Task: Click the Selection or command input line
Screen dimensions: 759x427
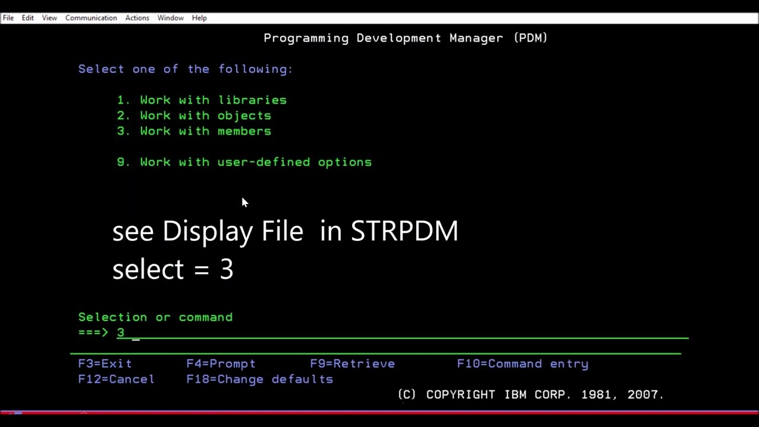Action: tap(402, 333)
